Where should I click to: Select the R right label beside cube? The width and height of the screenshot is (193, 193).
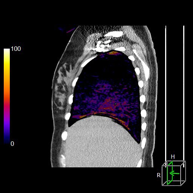click(x=159, y=175)
